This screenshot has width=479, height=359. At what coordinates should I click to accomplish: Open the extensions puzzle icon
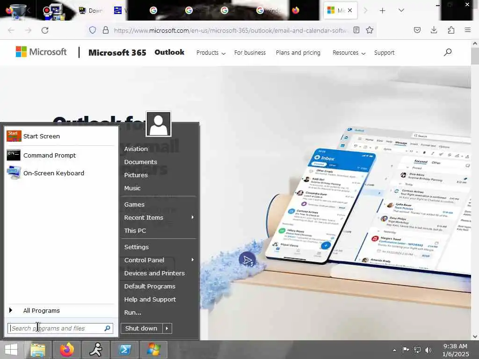click(451, 30)
